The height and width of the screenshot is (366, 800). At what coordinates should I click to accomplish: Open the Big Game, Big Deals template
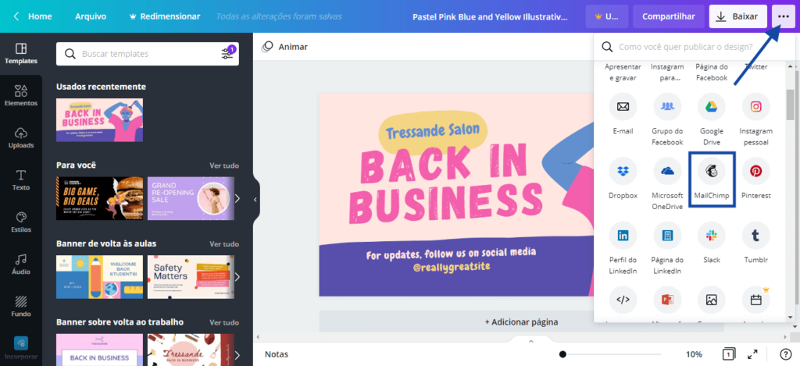tap(99, 198)
